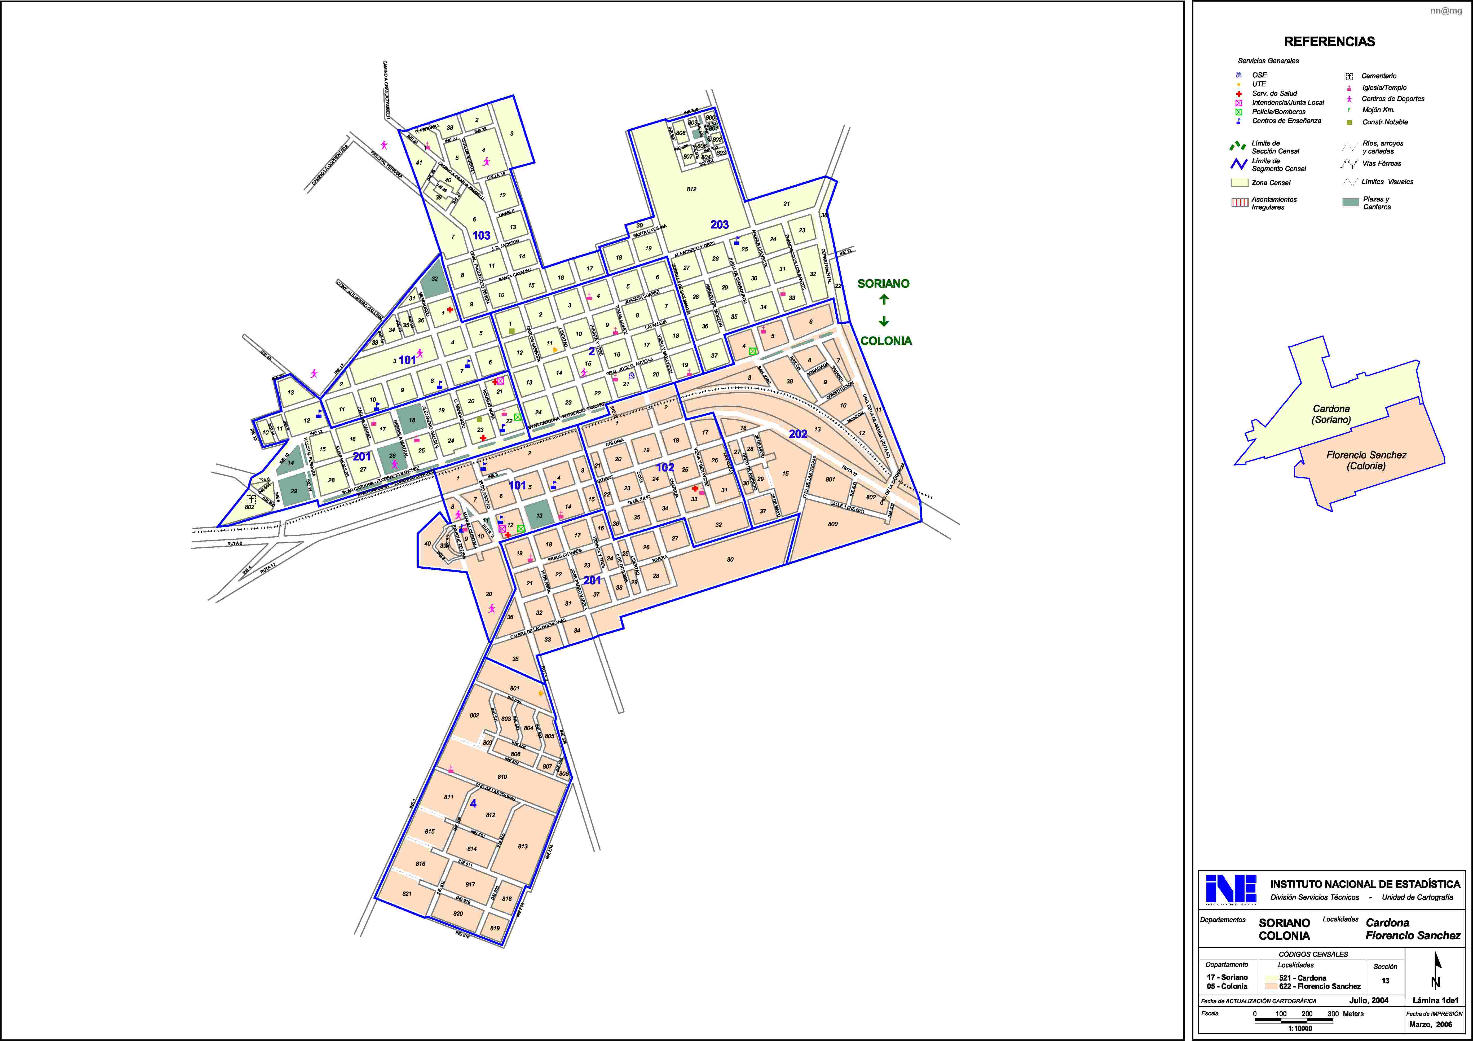
Task: Click the REFERENCIAS heading
Action: point(1329,42)
